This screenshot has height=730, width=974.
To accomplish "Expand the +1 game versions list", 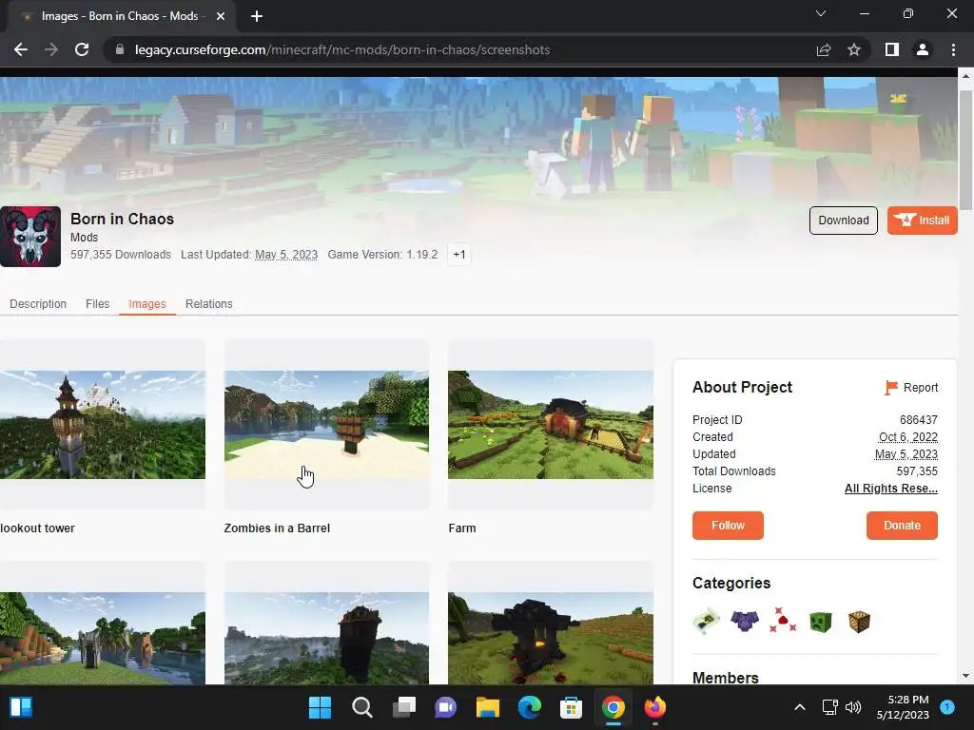I will point(459,255).
